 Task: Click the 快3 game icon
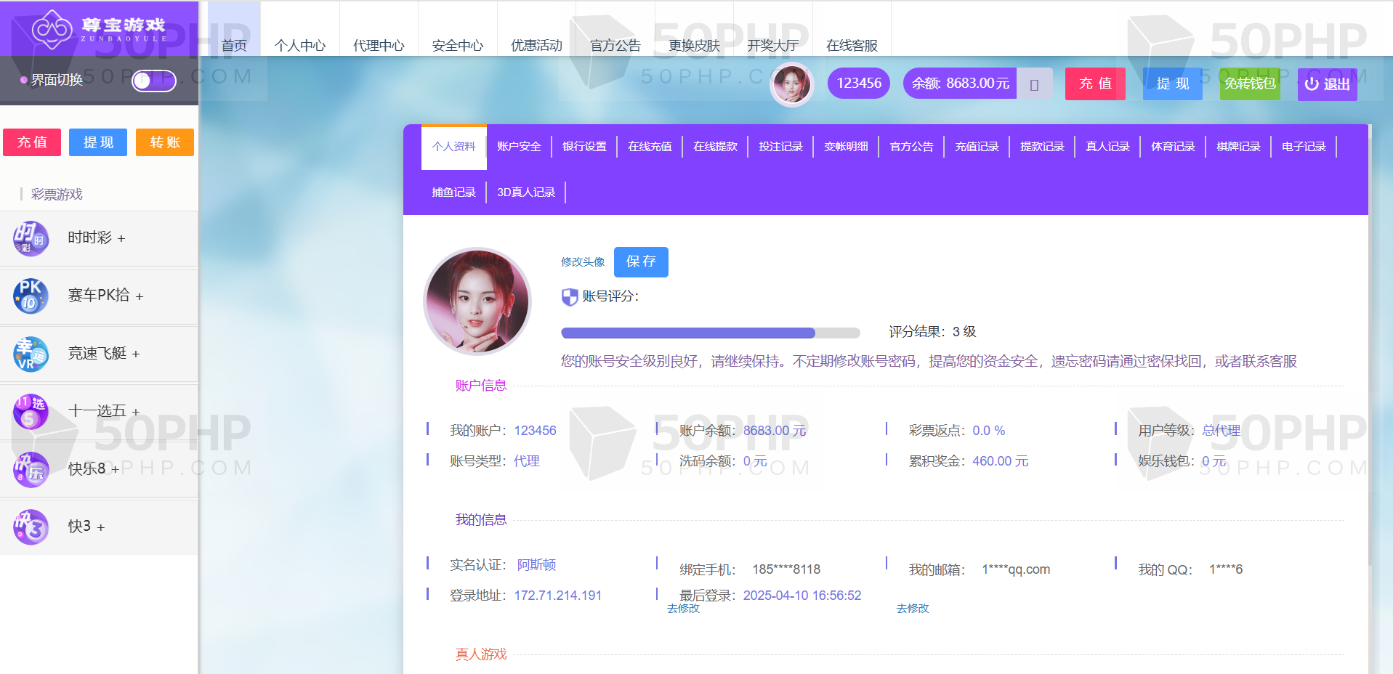[x=31, y=527]
